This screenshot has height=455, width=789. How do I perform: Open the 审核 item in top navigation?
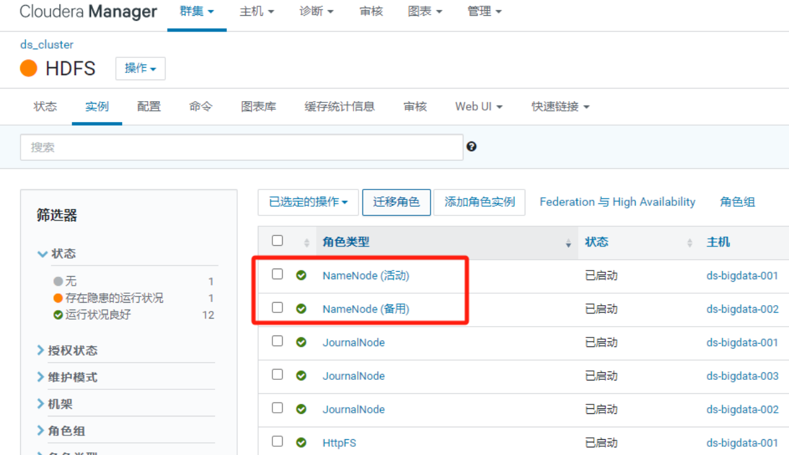(x=371, y=11)
